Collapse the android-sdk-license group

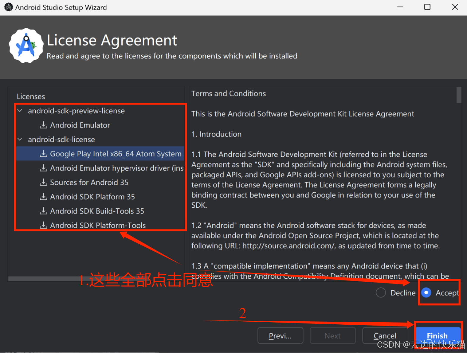[x=20, y=139]
